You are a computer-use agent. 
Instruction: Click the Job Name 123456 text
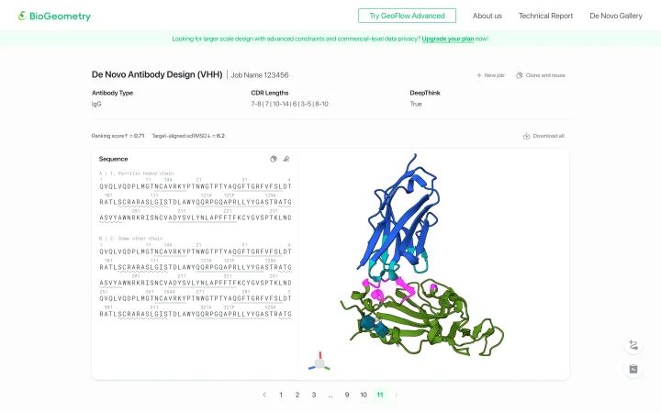pyautogui.click(x=260, y=75)
